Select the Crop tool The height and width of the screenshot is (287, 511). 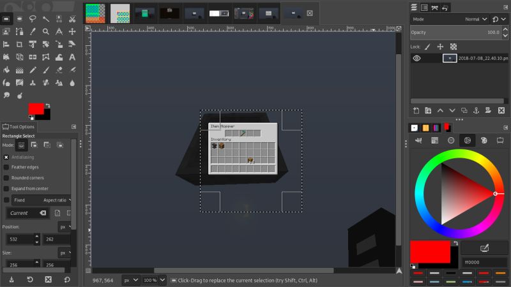coord(20,44)
